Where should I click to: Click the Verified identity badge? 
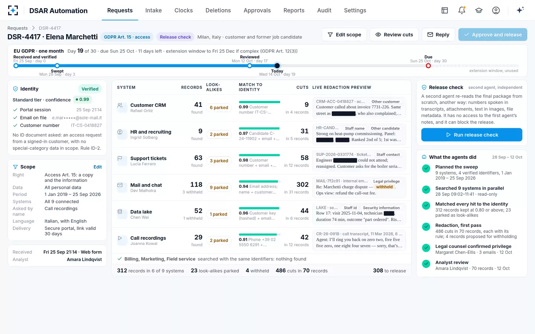click(90, 89)
